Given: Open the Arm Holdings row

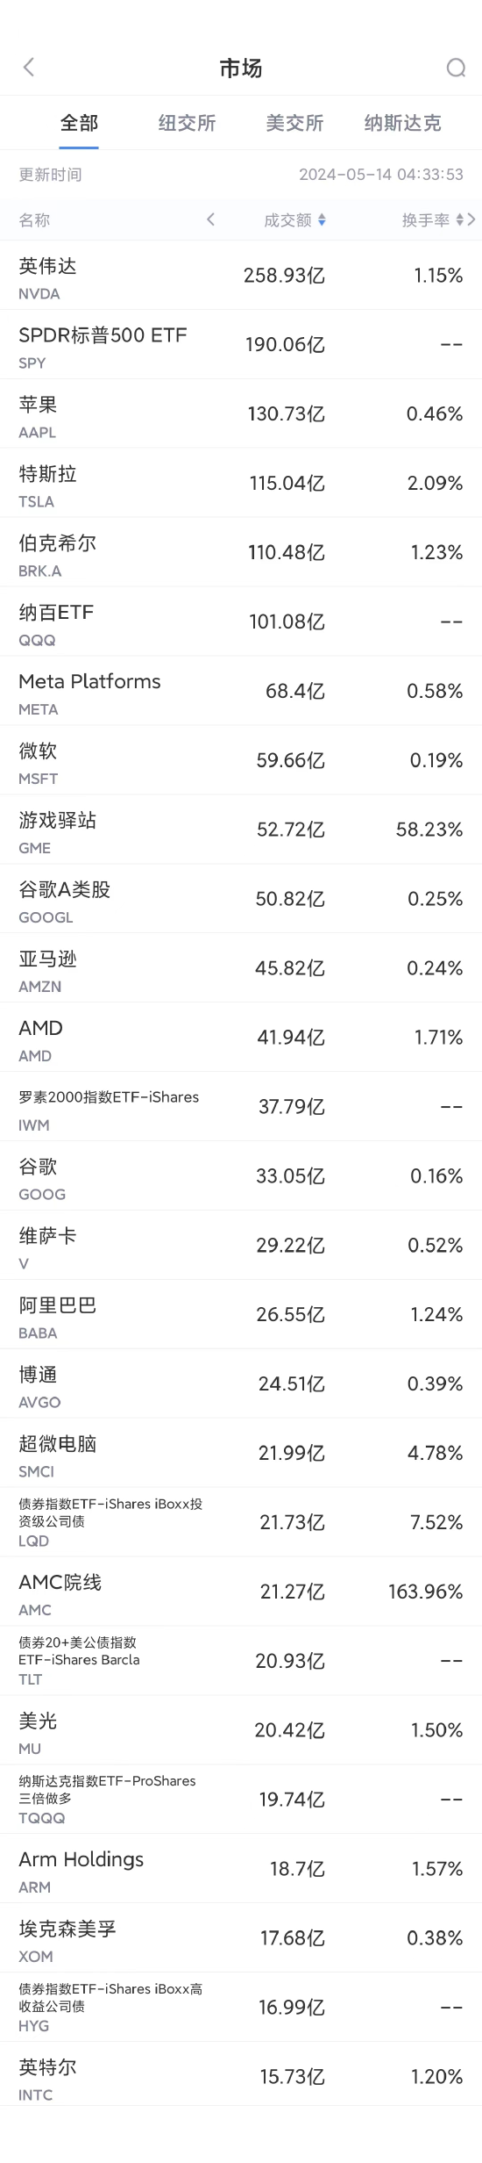Looking at the screenshot, I should pos(241,1869).
